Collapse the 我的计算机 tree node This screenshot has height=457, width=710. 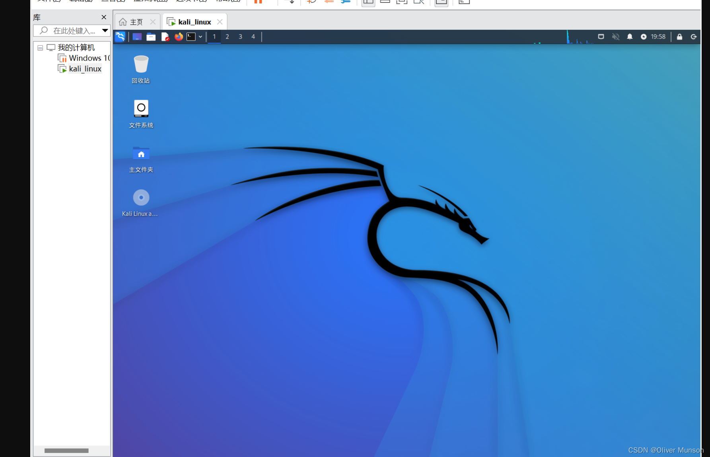coord(40,48)
